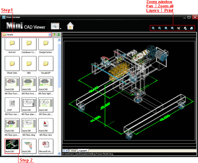
Task: Click the file list vertical scrollbar thumb
Action: (x=59, y=66)
